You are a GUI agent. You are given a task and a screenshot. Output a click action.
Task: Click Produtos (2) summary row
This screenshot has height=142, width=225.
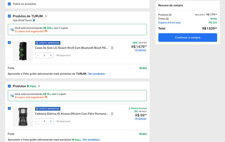coord(188,14)
